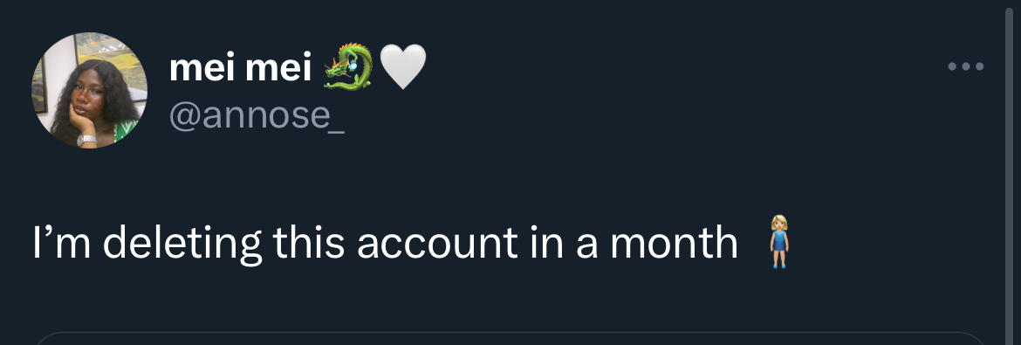The width and height of the screenshot is (1021, 345).
Task: Open the @annose_ handle link
Action: coord(257,115)
